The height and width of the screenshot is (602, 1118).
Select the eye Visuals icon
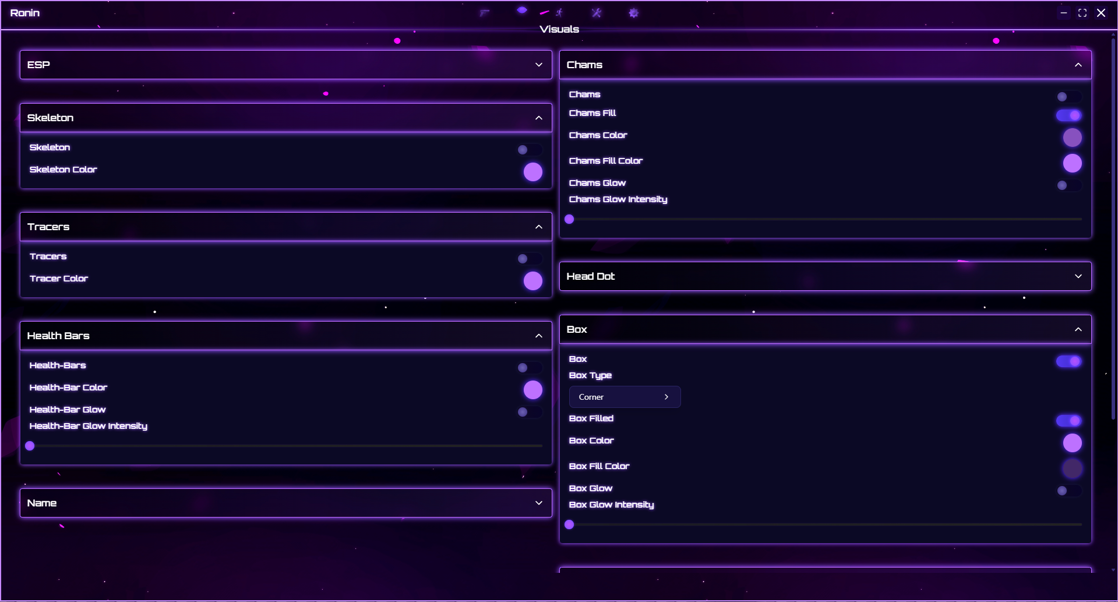tap(522, 10)
